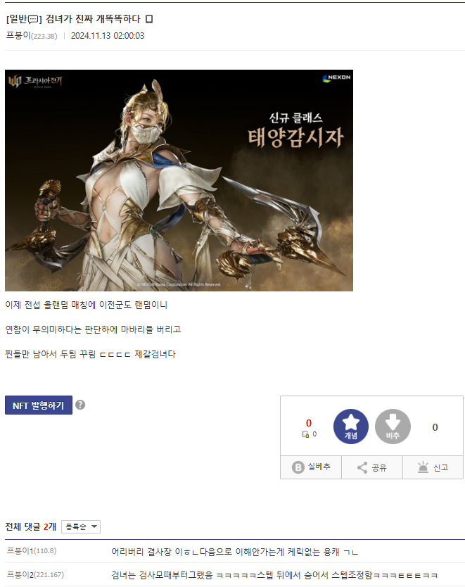465x587 pixels.
Task: Click the 신고 siren report icon
Action: 423,467
